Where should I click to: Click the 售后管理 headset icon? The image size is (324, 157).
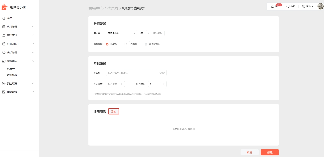pyautogui.click(x=4, y=52)
